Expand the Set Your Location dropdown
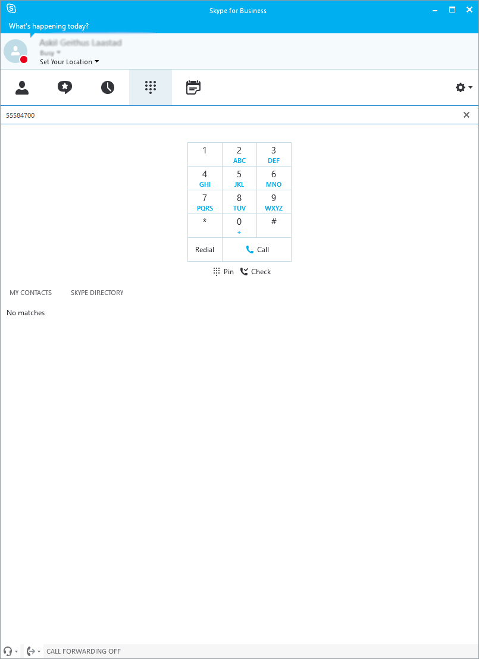 pyautogui.click(x=69, y=62)
